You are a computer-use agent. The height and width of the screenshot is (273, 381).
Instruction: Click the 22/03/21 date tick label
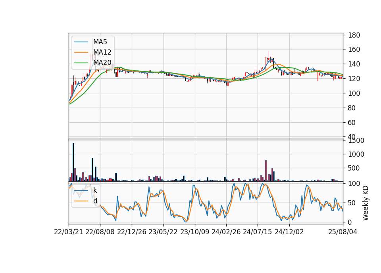69,232
